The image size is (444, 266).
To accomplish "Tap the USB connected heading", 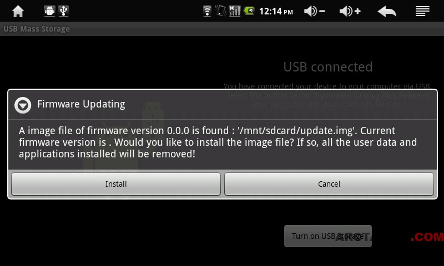I will click(328, 67).
